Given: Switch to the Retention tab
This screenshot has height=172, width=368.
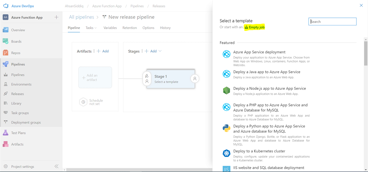Looking at the screenshot, I should 129,28.
